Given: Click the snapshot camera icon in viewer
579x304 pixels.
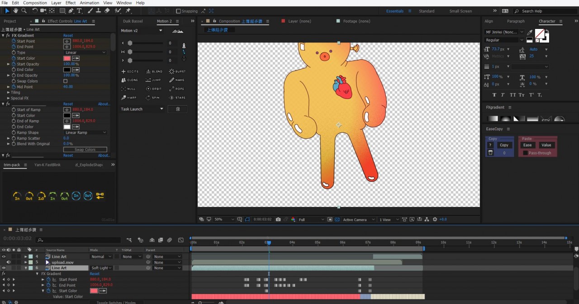Looking at the screenshot, I should click(278, 220).
